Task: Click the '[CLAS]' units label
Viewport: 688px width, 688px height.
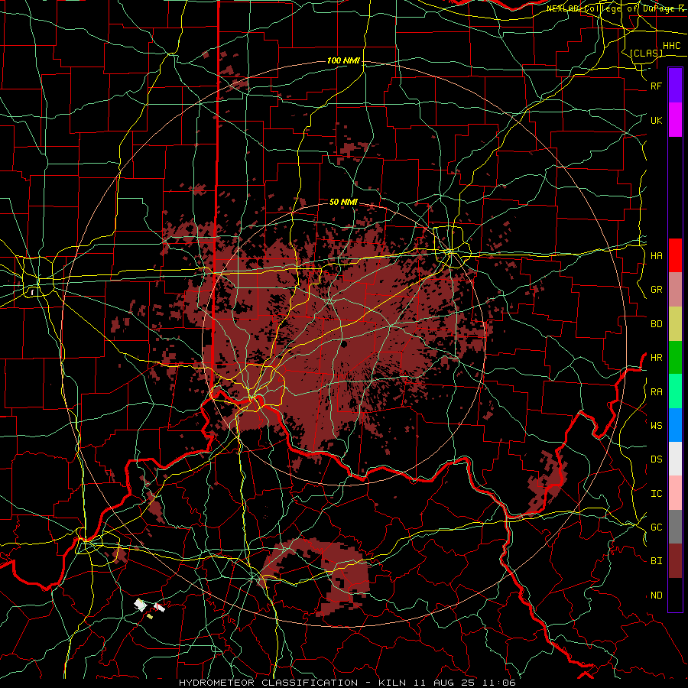Action: tap(646, 54)
